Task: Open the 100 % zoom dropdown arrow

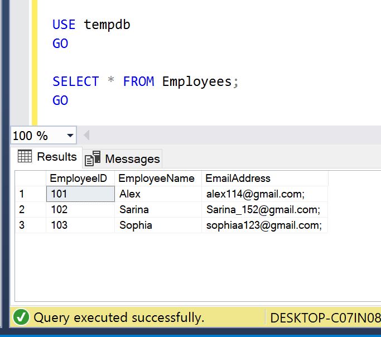Action: pos(70,136)
